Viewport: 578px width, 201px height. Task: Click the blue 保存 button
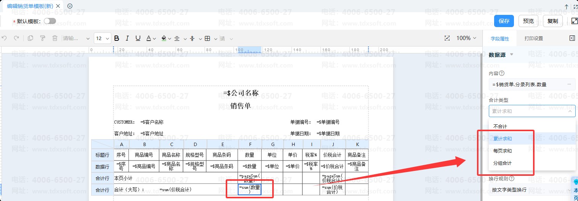coord(504,21)
